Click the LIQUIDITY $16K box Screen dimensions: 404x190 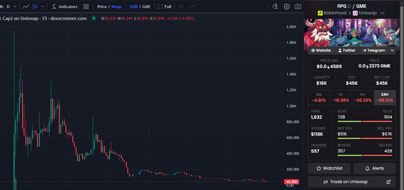321,81
